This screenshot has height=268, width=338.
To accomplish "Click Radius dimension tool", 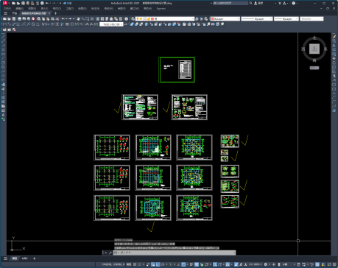I will (x=24, y=24).
